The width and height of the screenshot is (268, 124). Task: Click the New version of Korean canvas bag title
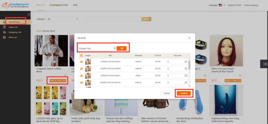[155, 120]
